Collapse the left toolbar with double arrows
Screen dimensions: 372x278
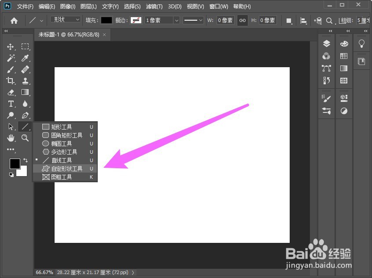(6, 31)
